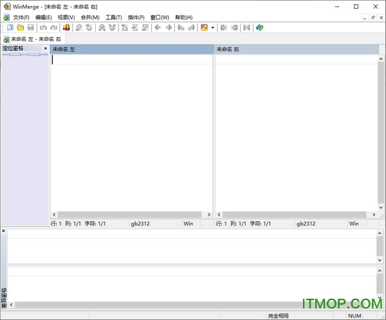Click diff pane horizontal scroll left arrow
The height and width of the screenshot is (320, 386).
[12, 305]
